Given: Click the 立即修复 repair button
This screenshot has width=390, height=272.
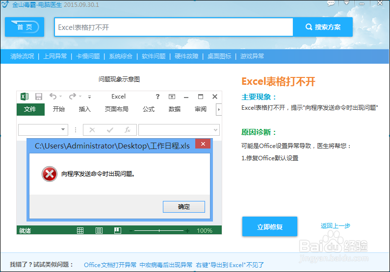Looking at the screenshot, I should tap(270, 226).
